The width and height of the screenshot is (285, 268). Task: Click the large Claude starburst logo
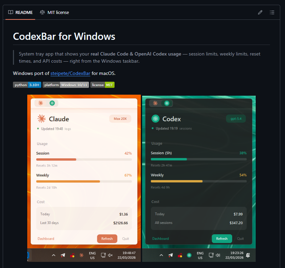42,119
